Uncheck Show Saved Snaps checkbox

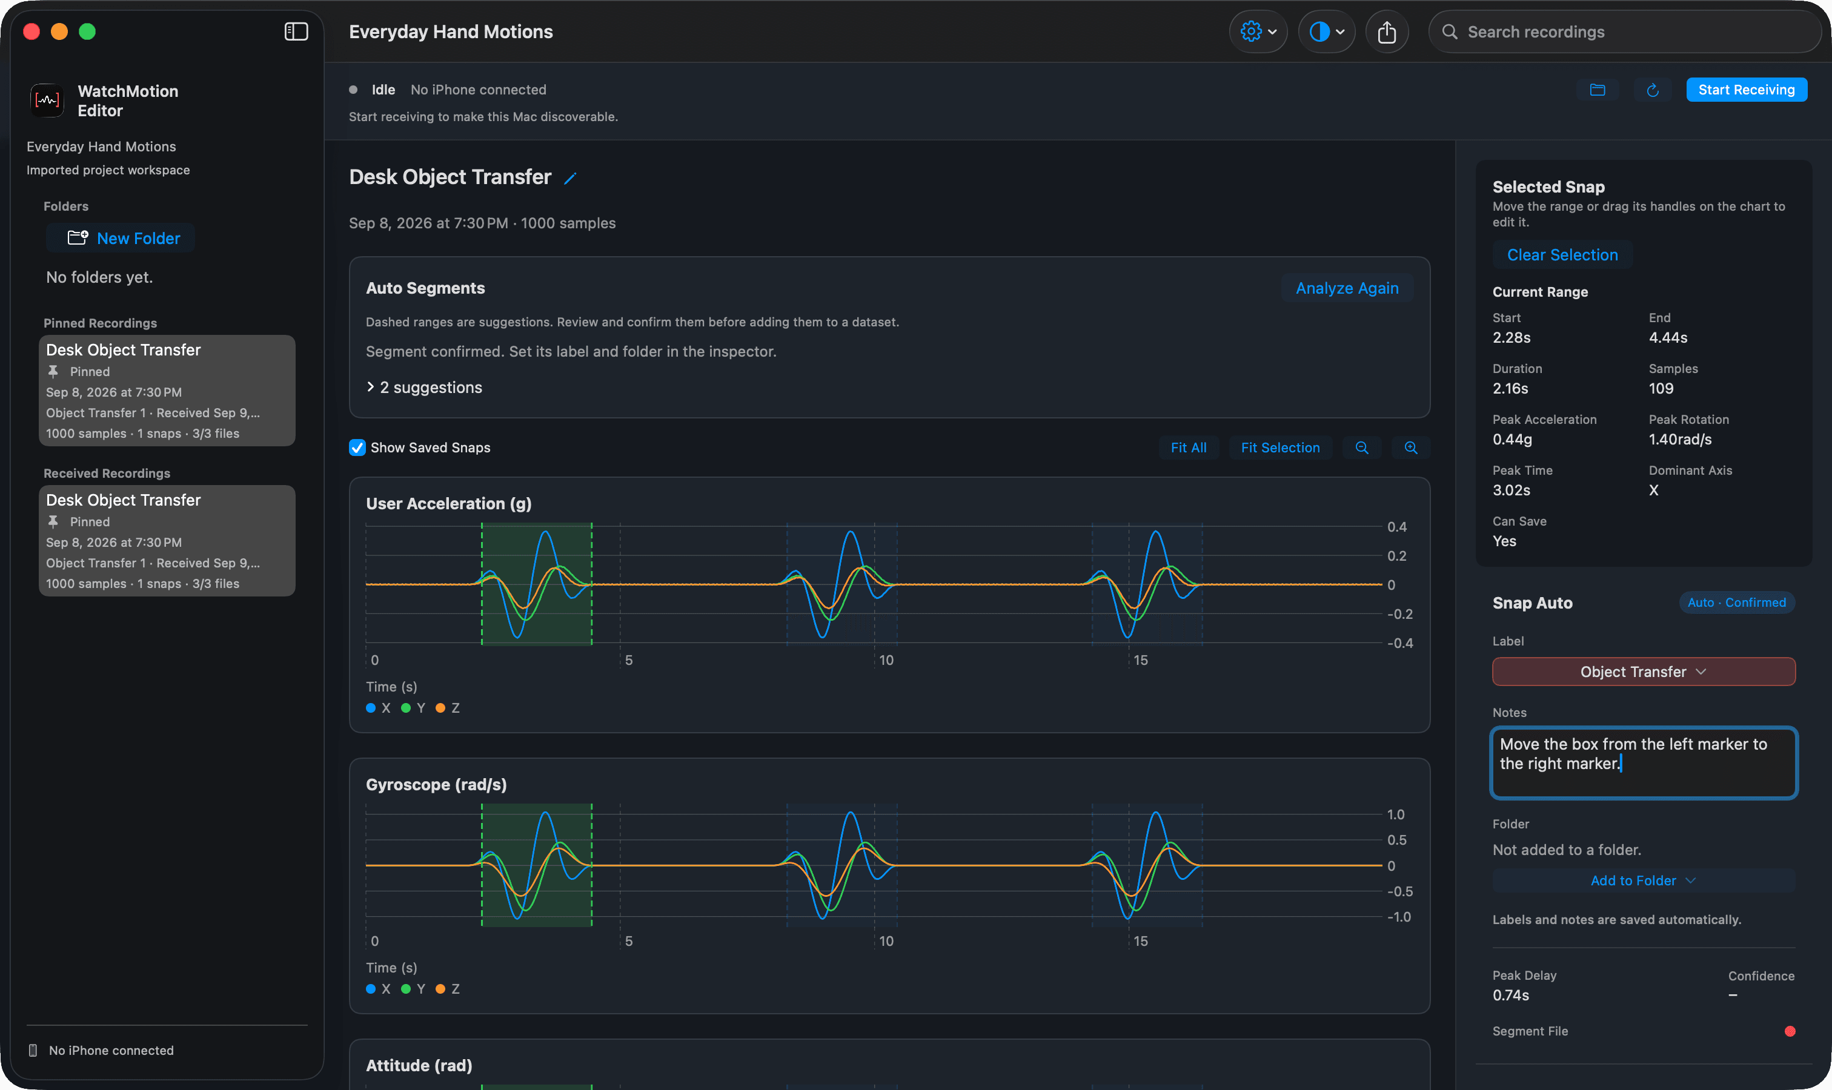(357, 448)
